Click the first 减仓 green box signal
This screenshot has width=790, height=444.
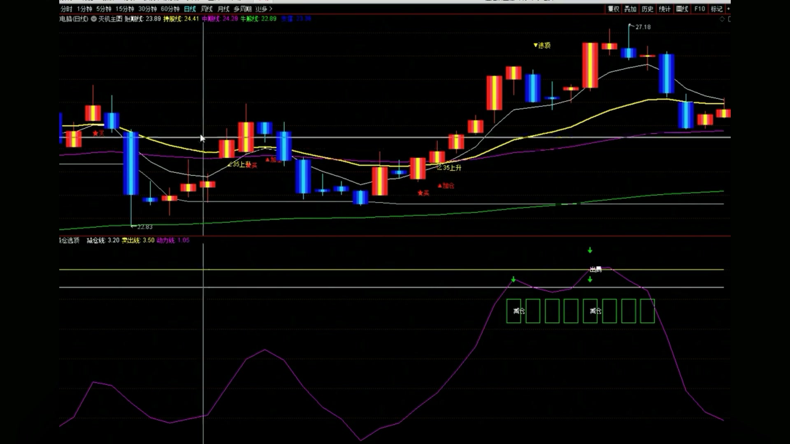[514, 311]
